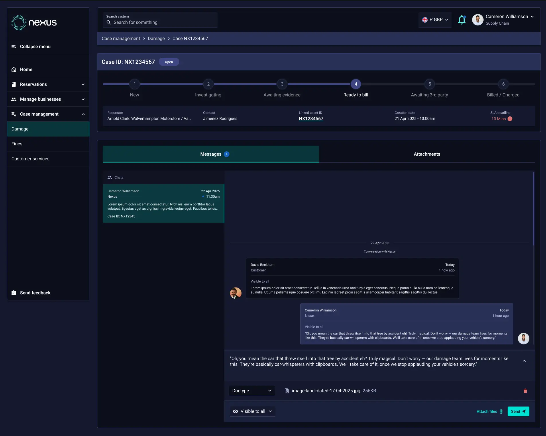Viewport: 546px width, 436px height.
Task: Switch to the Attachments tab
Action: (427, 154)
